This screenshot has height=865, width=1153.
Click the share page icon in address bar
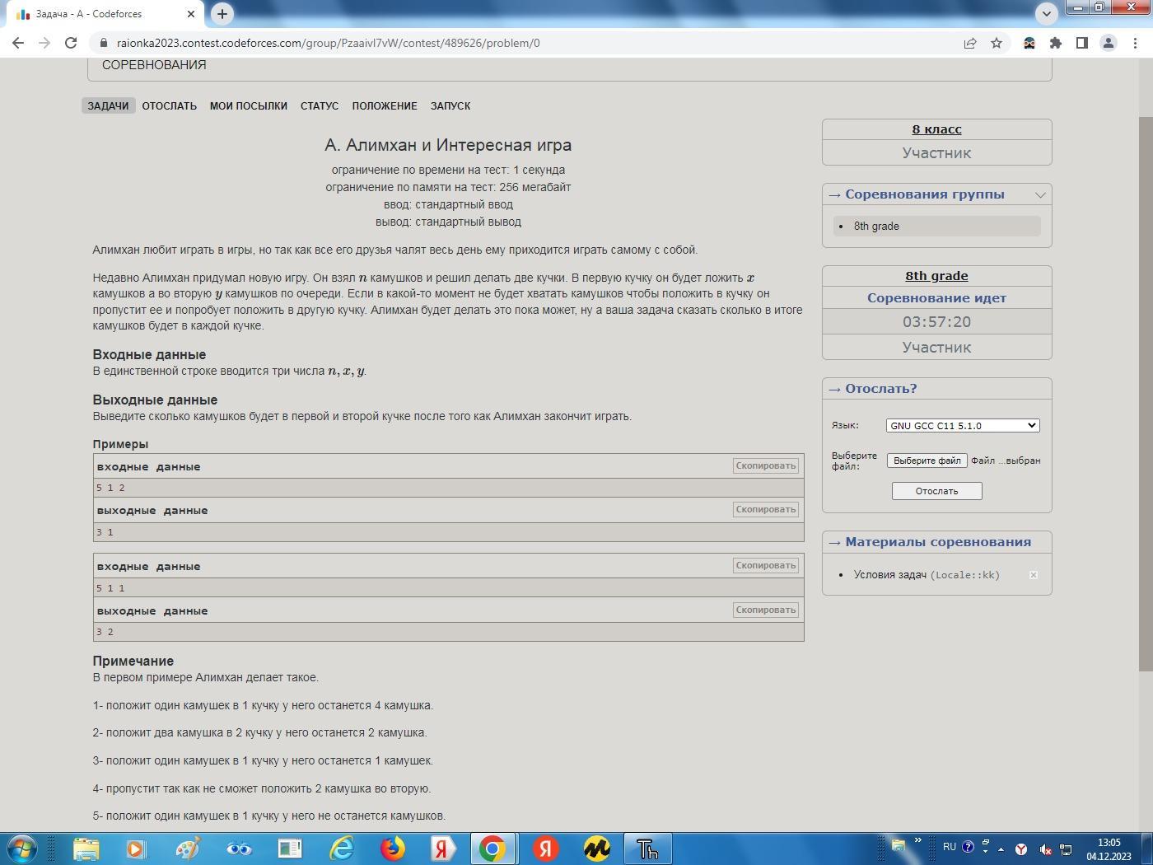970,43
